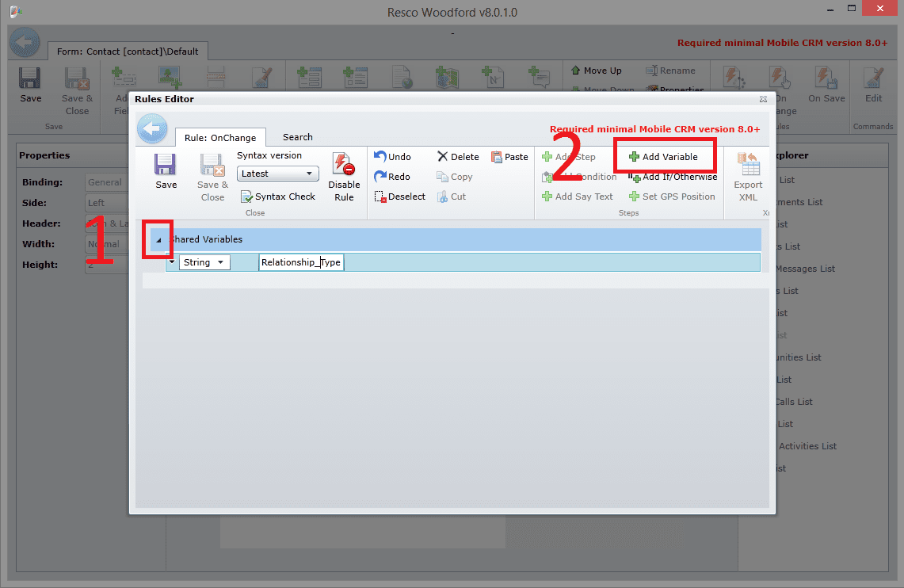This screenshot has height=588, width=904.
Task: Undo the last rule edit
Action: 393,157
